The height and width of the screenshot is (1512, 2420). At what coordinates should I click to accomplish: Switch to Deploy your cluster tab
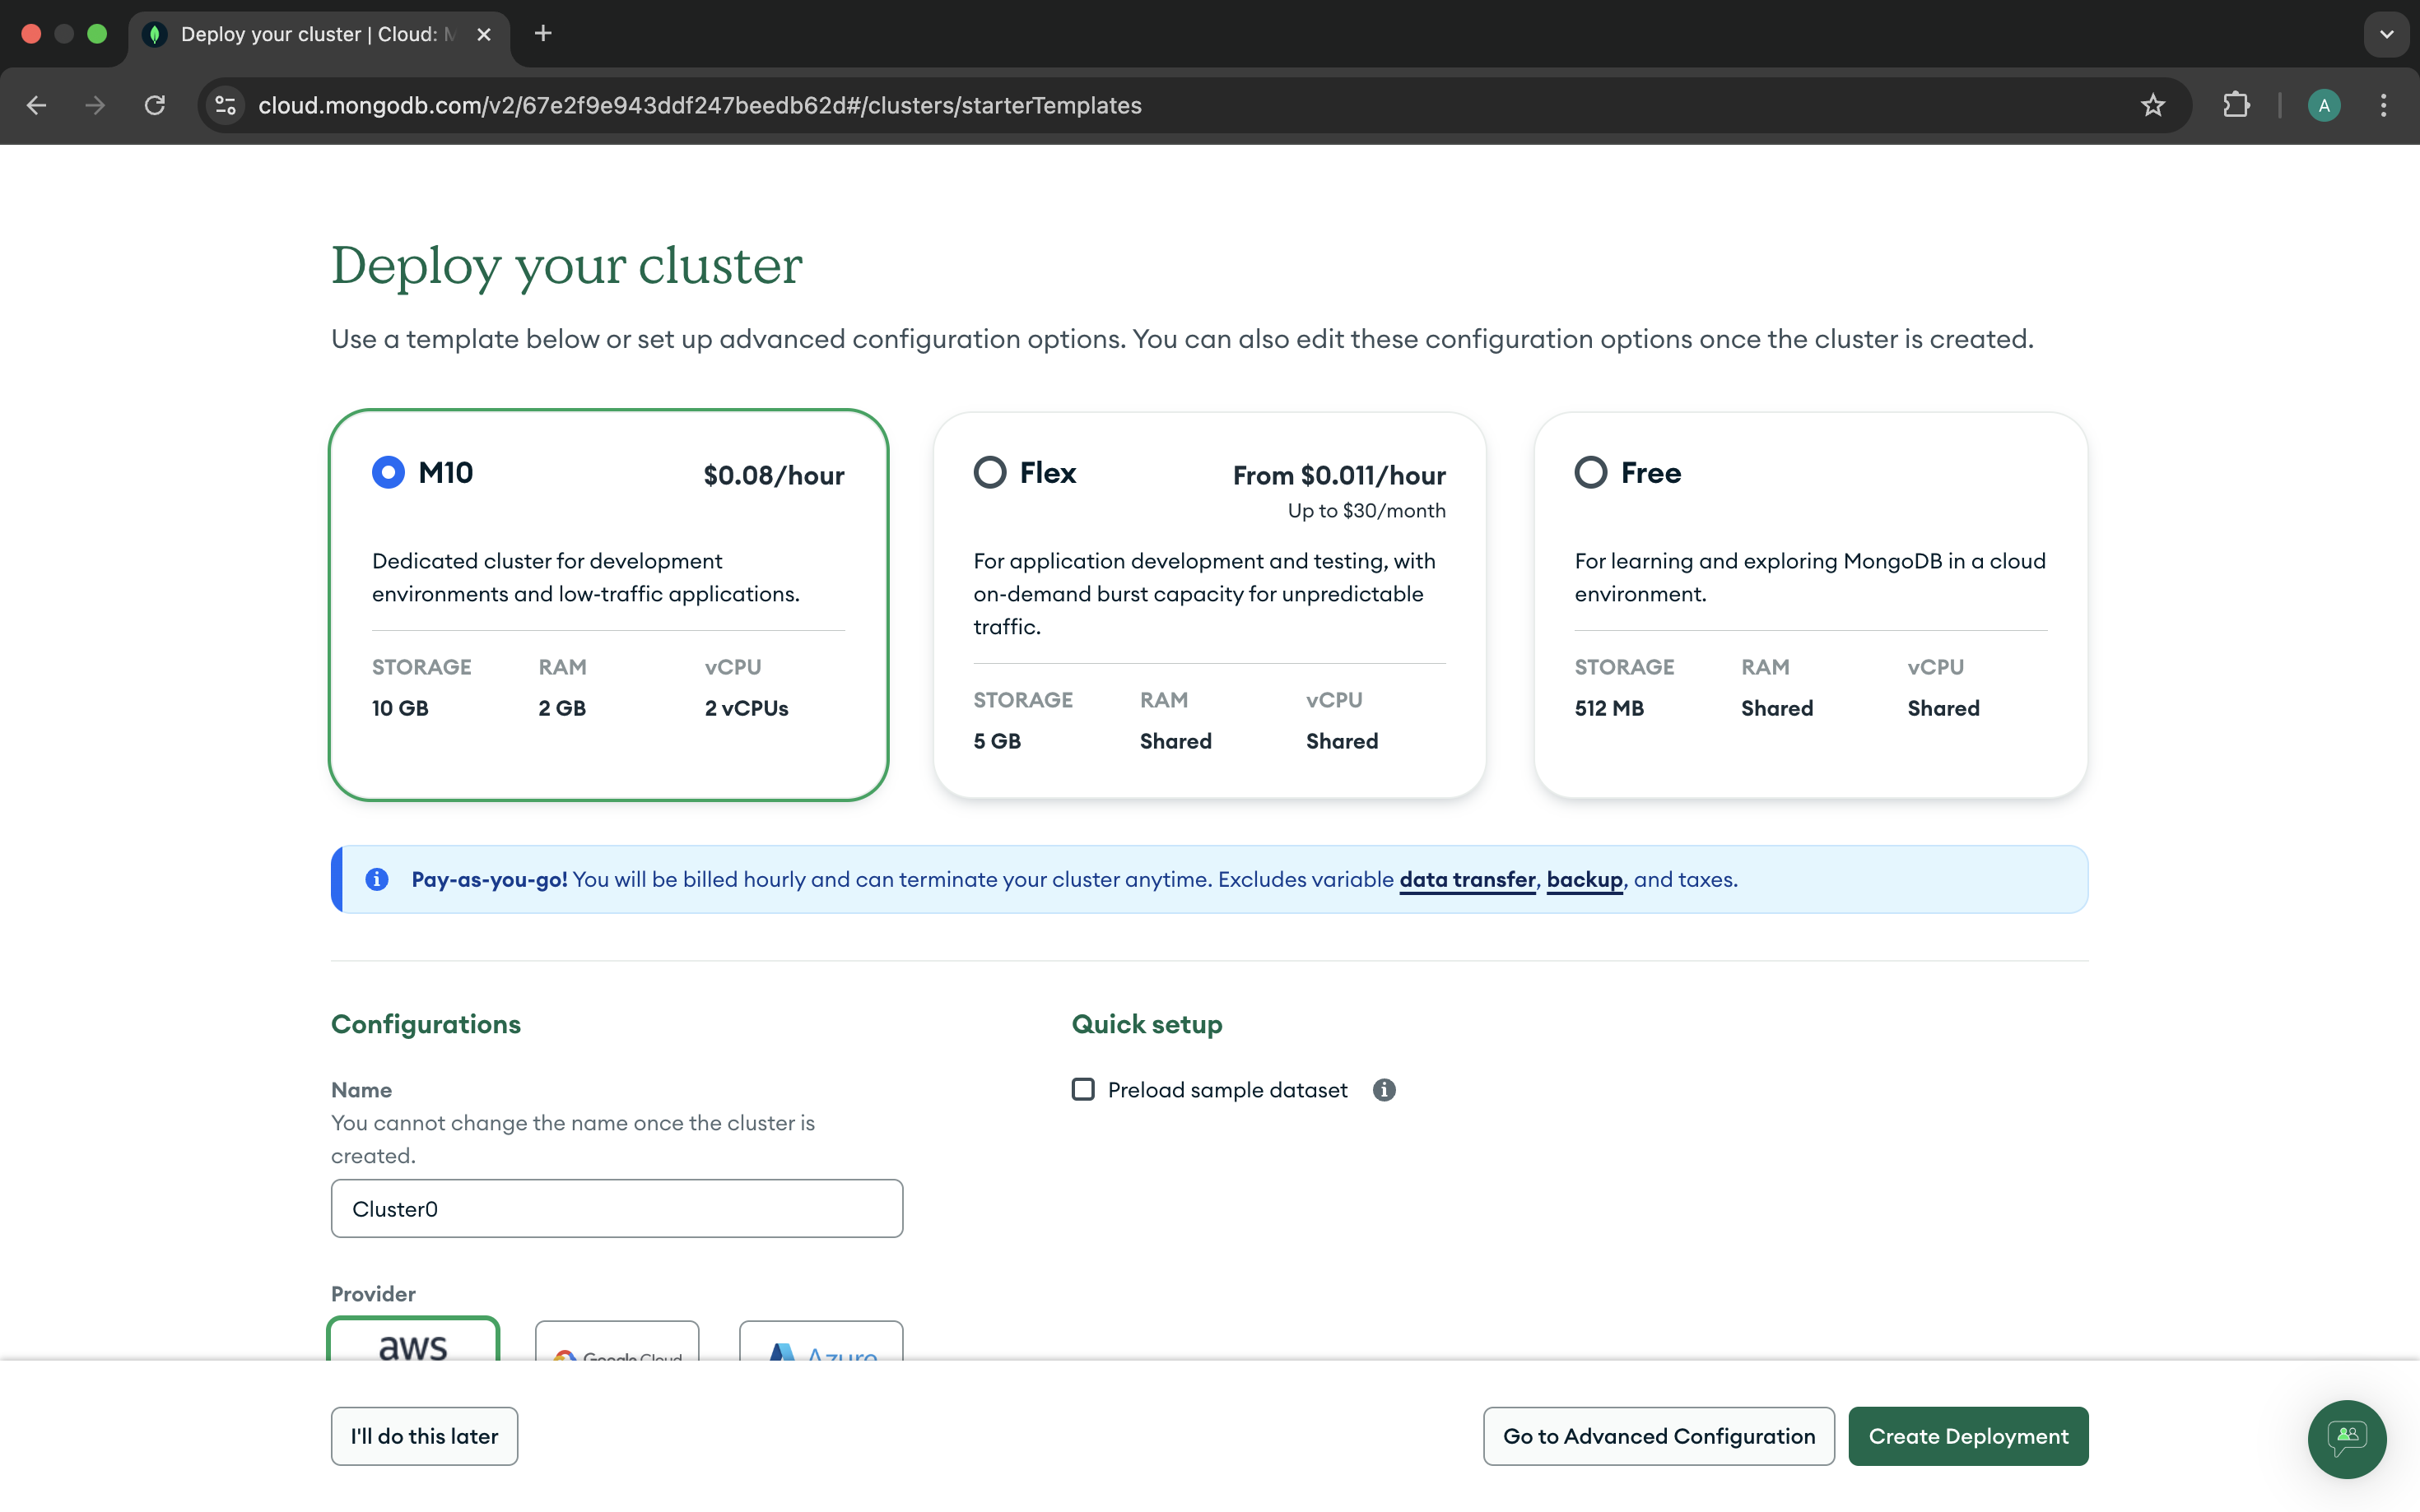310,34
